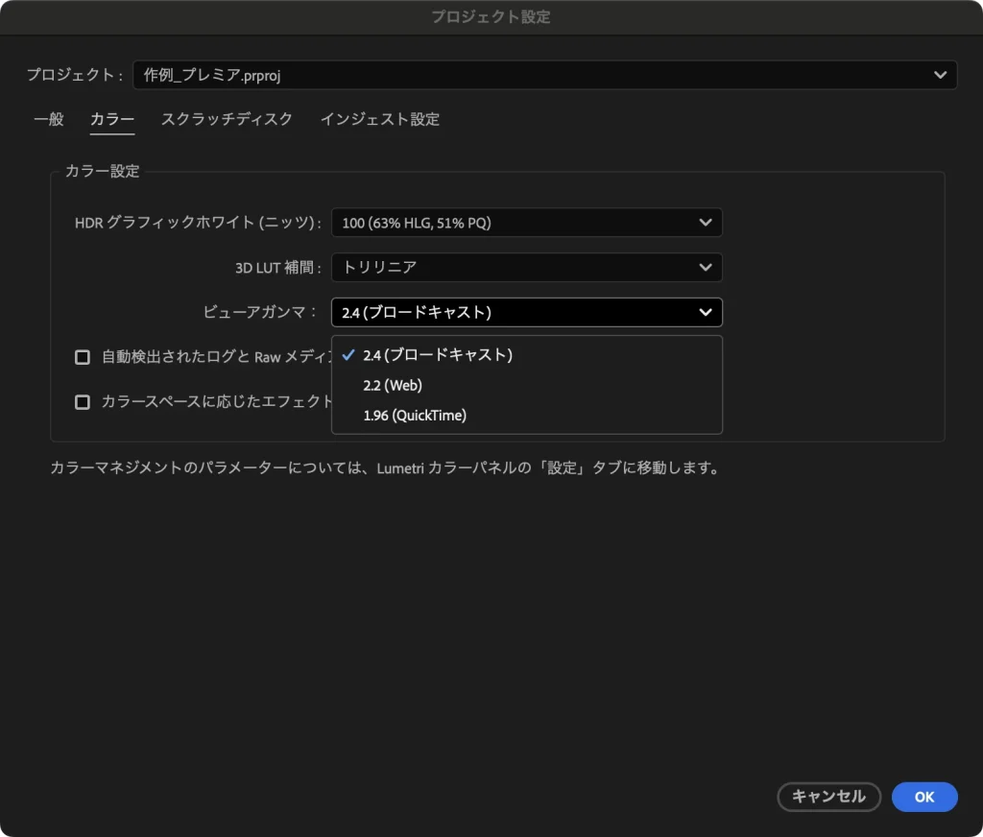Viewport: 983px width, 837px height.
Task: Click the キャンセル button
Action: tap(828, 797)
